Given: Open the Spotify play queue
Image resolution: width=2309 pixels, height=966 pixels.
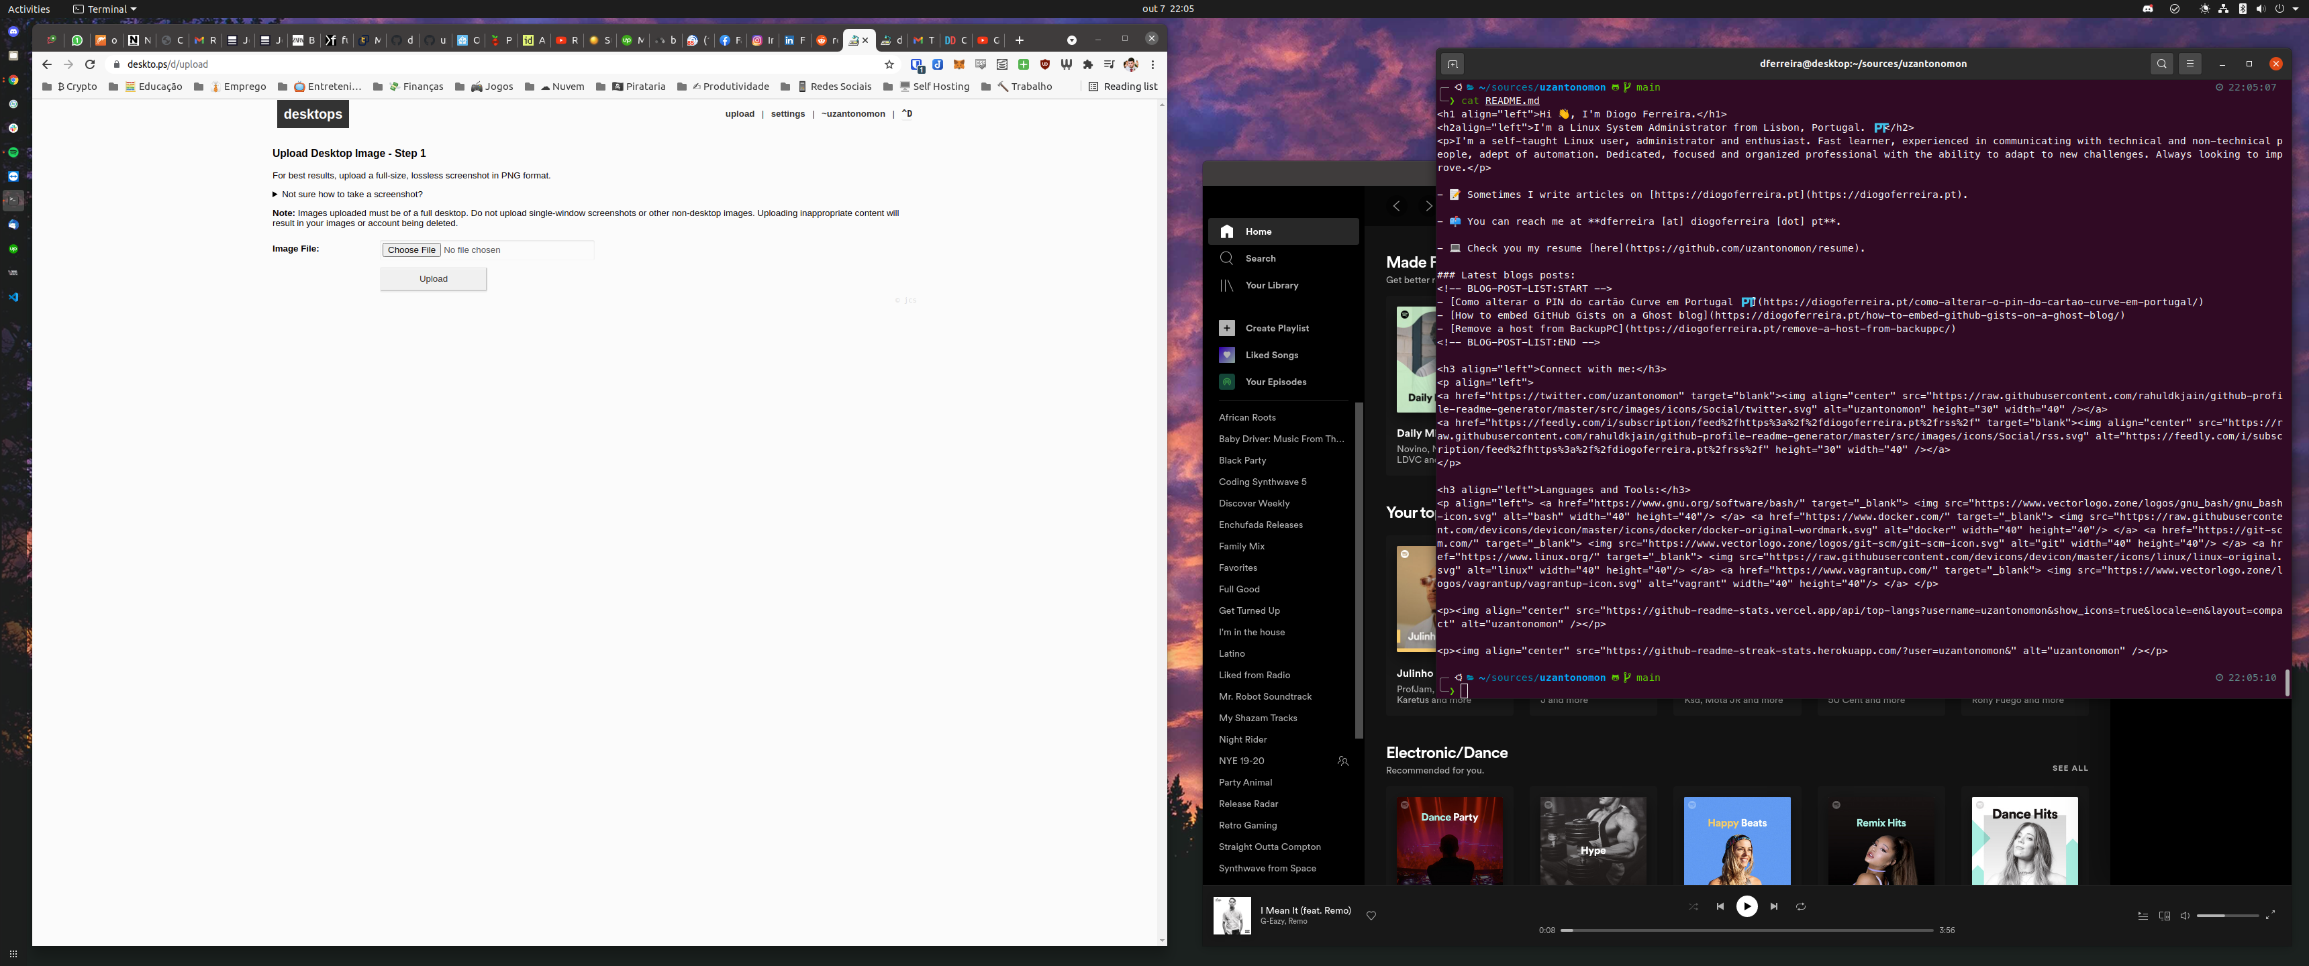Looking at the screenshot, I should [x=2143, y=916].
